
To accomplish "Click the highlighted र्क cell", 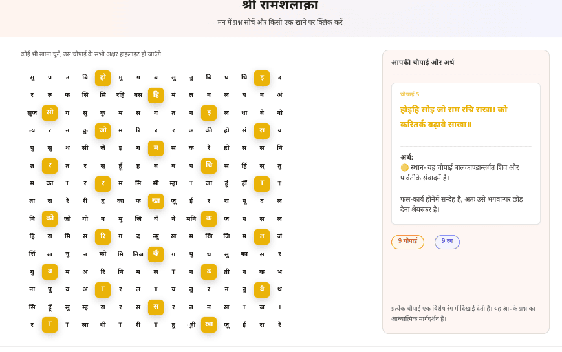I will [x=156, y=254].
